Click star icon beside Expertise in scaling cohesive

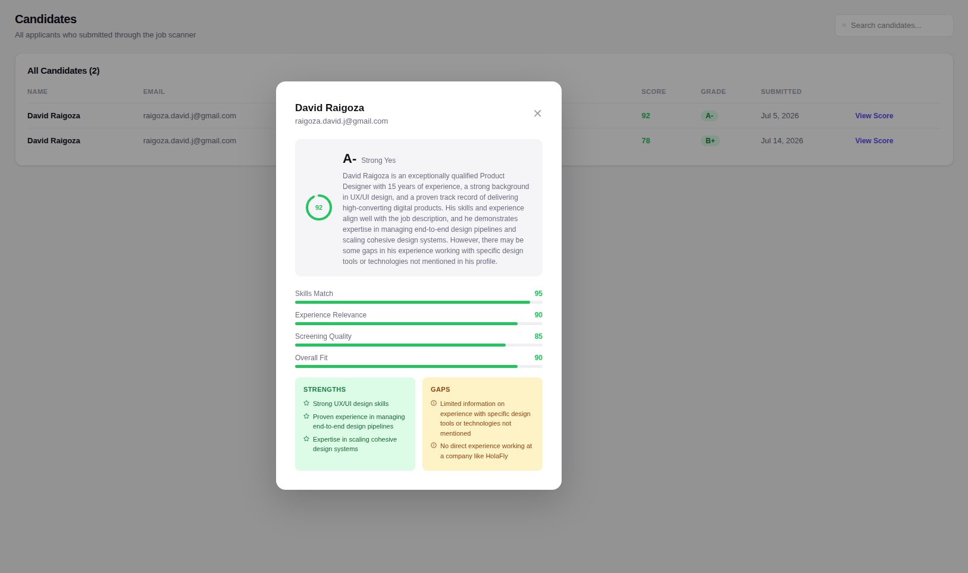pyautogui.click(x=306, y=439)
